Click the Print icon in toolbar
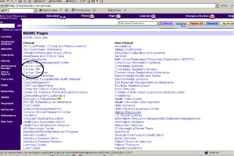Viewport: 234px width, 156px height. click(89, 1)
